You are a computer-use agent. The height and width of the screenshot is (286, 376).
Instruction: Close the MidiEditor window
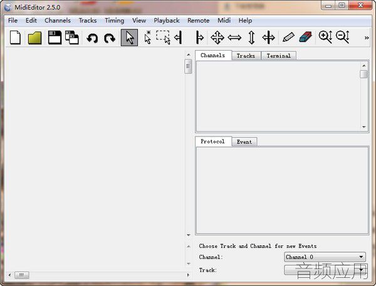click(x=360, y=5)
